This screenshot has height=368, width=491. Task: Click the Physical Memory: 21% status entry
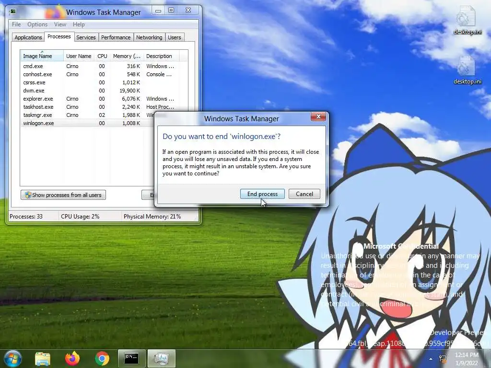(152, 216)
